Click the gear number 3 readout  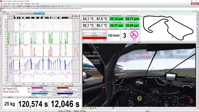click(x=125, y=35)
